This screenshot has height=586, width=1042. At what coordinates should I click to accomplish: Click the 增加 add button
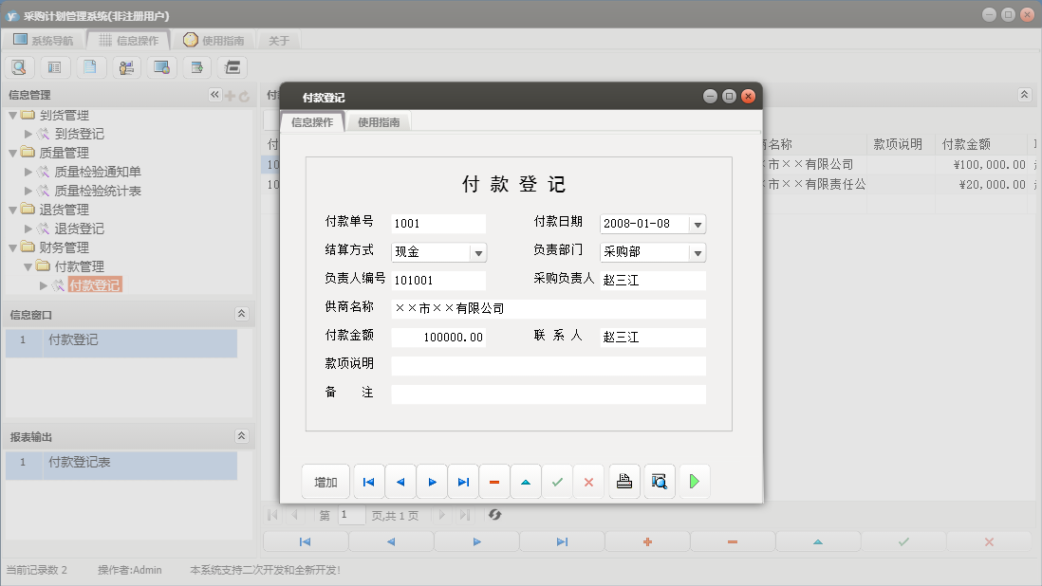pyautogui.click(x=326, y=481)
